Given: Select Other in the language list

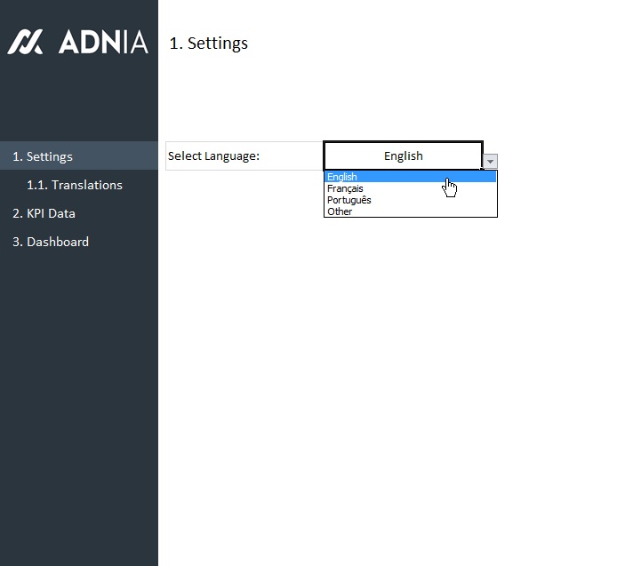Looking at the screenshot, I should pyautogui.click(x=340, y=211).
